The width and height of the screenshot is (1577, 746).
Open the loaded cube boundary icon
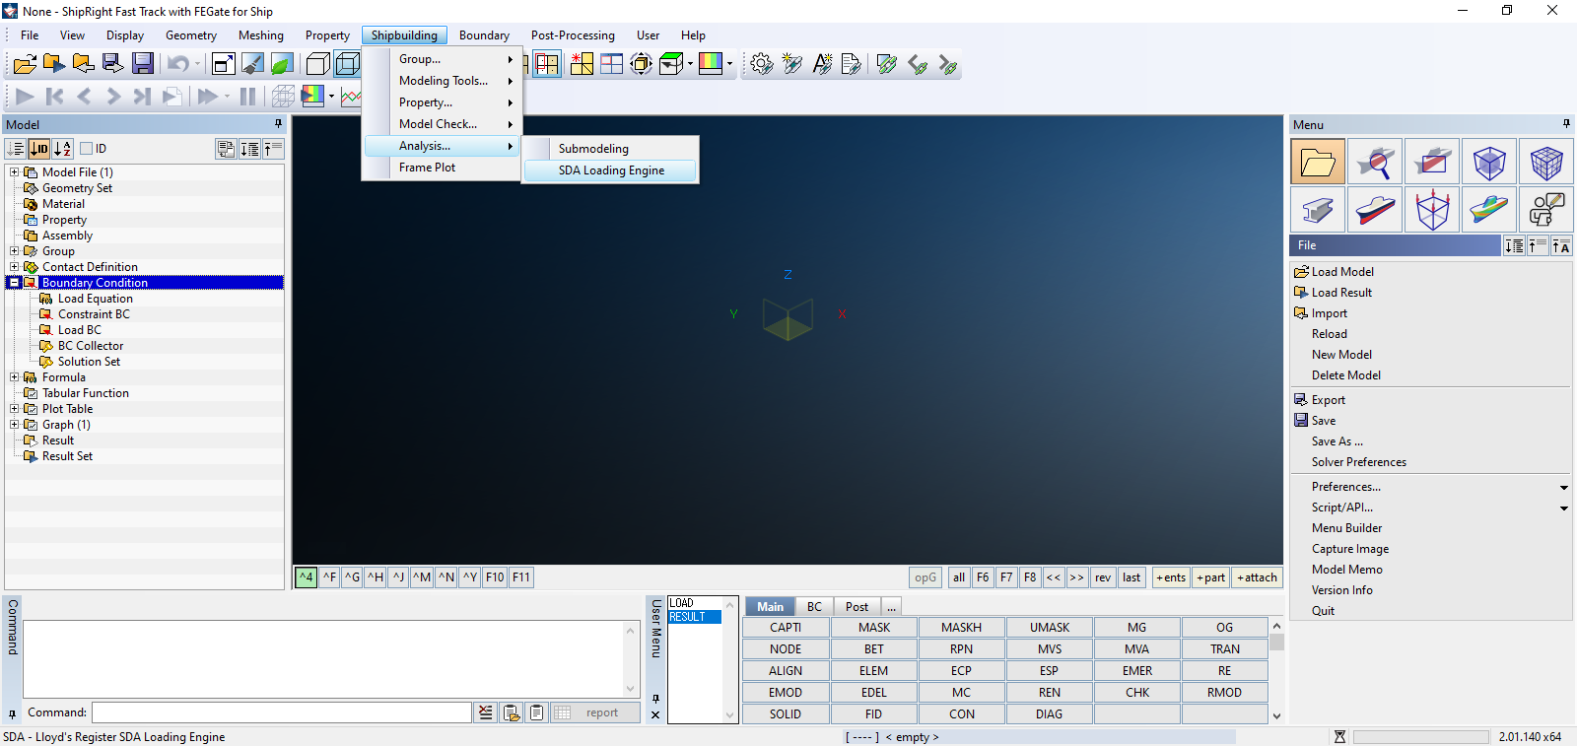(x=1431, y=210)
